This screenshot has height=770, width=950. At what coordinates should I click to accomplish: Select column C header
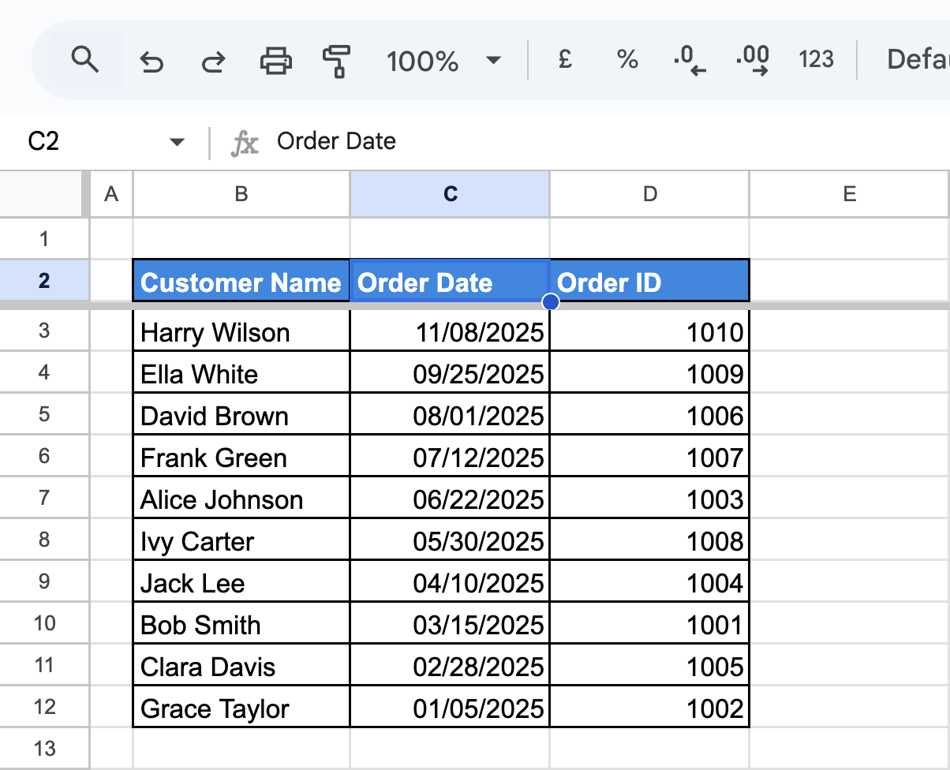point(450,194)
